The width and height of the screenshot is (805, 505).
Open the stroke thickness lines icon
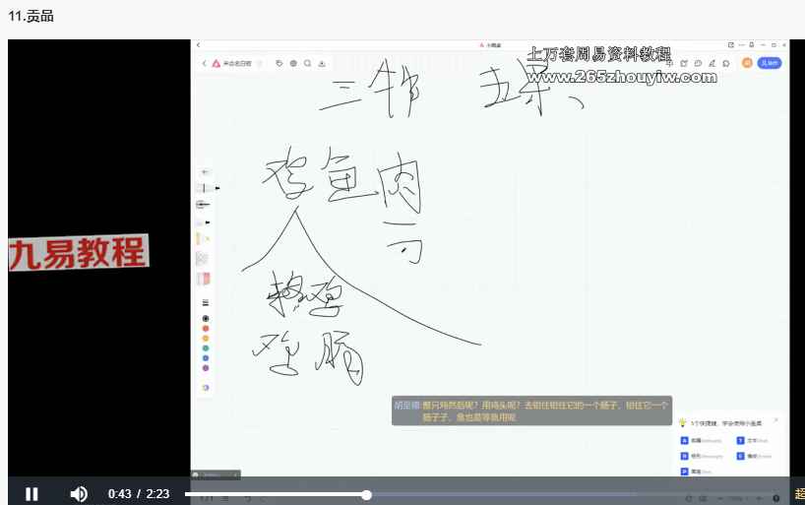point(206,302)
